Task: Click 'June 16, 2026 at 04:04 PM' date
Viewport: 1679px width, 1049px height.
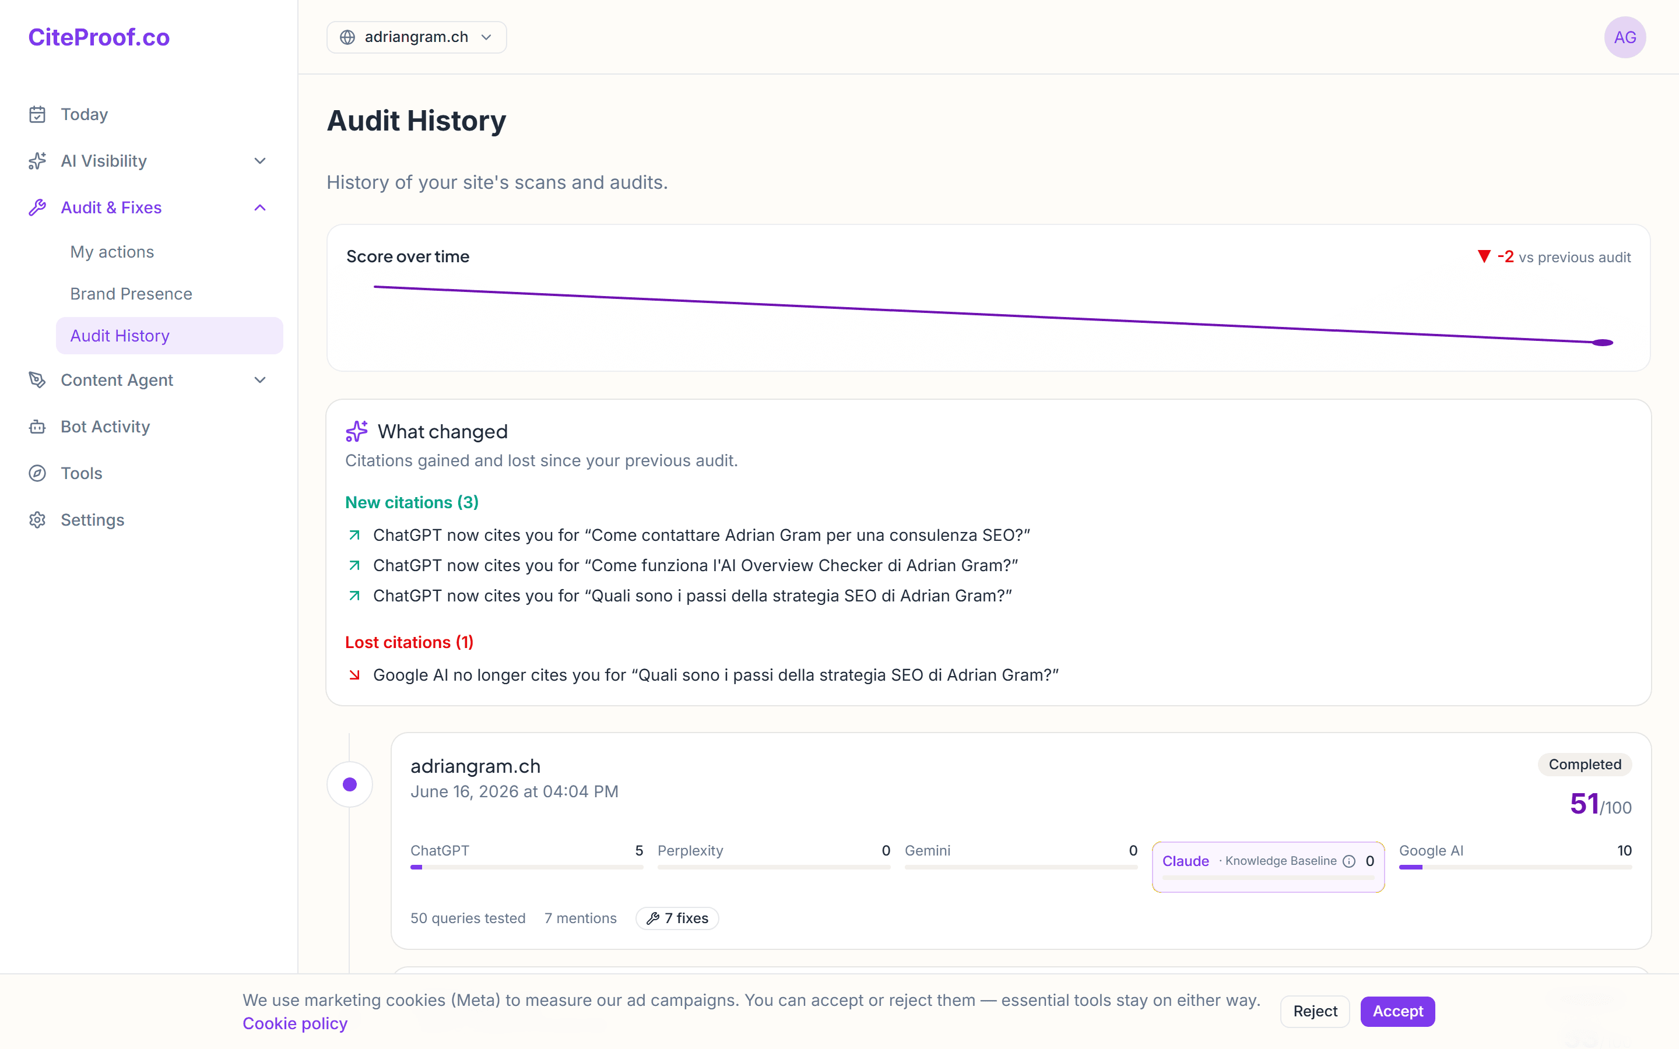Action: pos(514,791)
